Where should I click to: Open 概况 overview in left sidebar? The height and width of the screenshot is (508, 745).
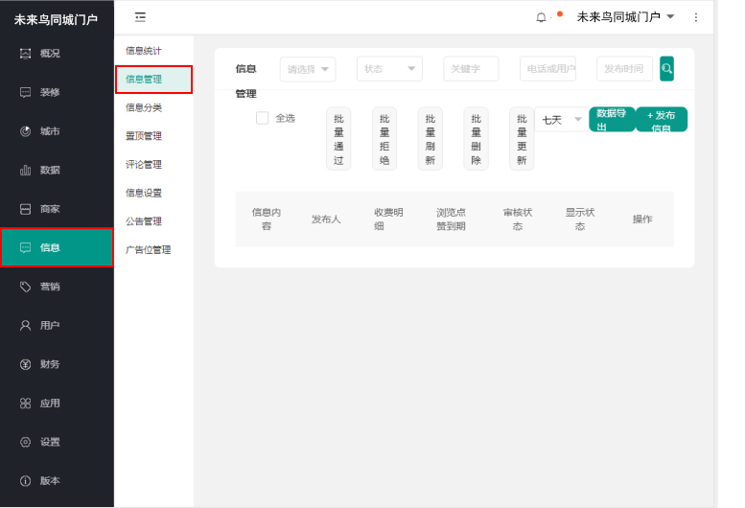pos(49,54)
